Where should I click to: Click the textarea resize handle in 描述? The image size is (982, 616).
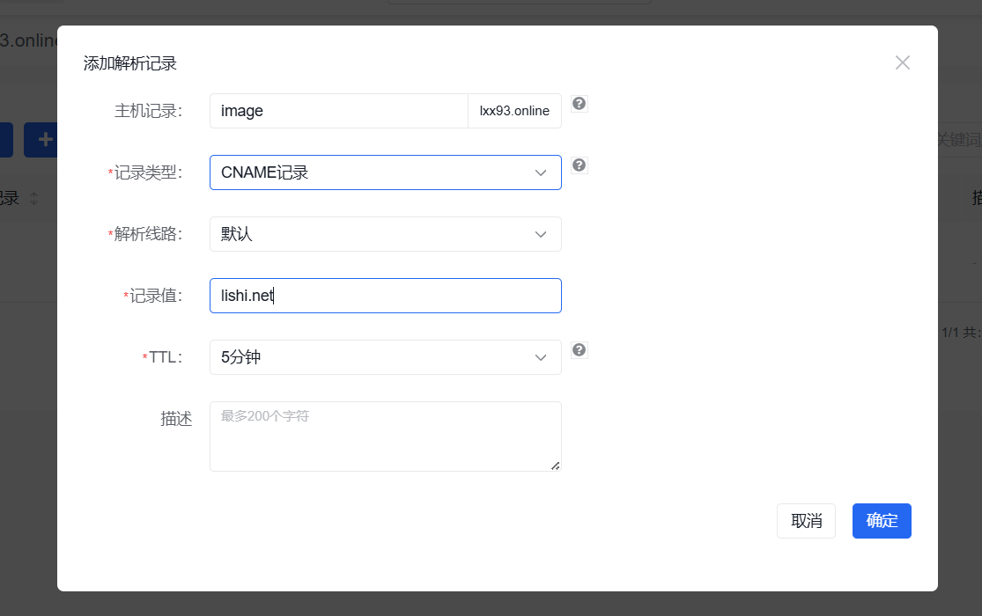[556, 466]
